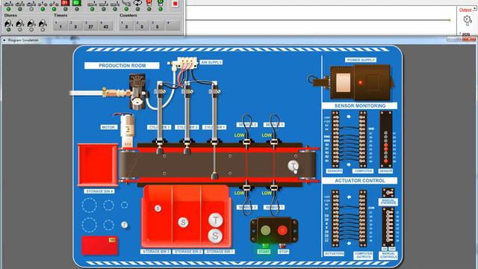Select Store 4 icon in Stores panel
This screenshot has width=478, height=269.
(x=43, y=23)
